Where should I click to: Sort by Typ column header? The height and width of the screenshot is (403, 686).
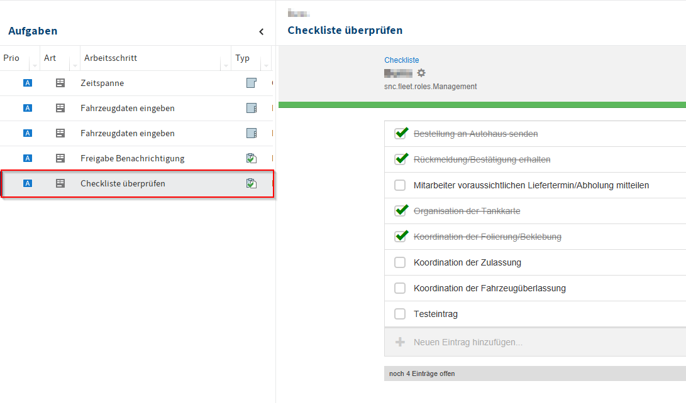click(x=243, y=58)
